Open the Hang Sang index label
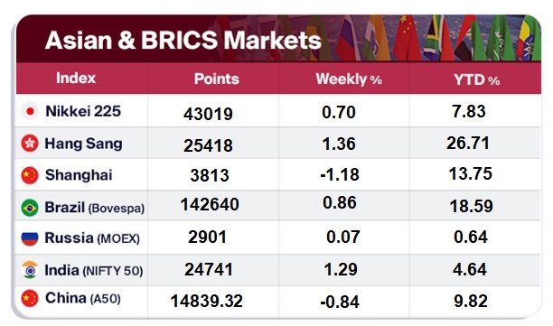 click(x=83, y=144)
